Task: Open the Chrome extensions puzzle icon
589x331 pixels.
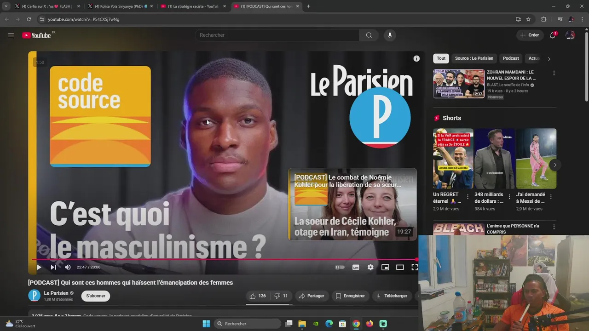Action: point(543,19)
